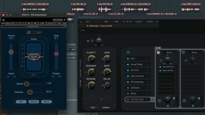The width and height of the screenshot is (205, 115).
Task: Click the pin icon in RCompressor window
Action: pyautogui.click(x=64, y=20)
